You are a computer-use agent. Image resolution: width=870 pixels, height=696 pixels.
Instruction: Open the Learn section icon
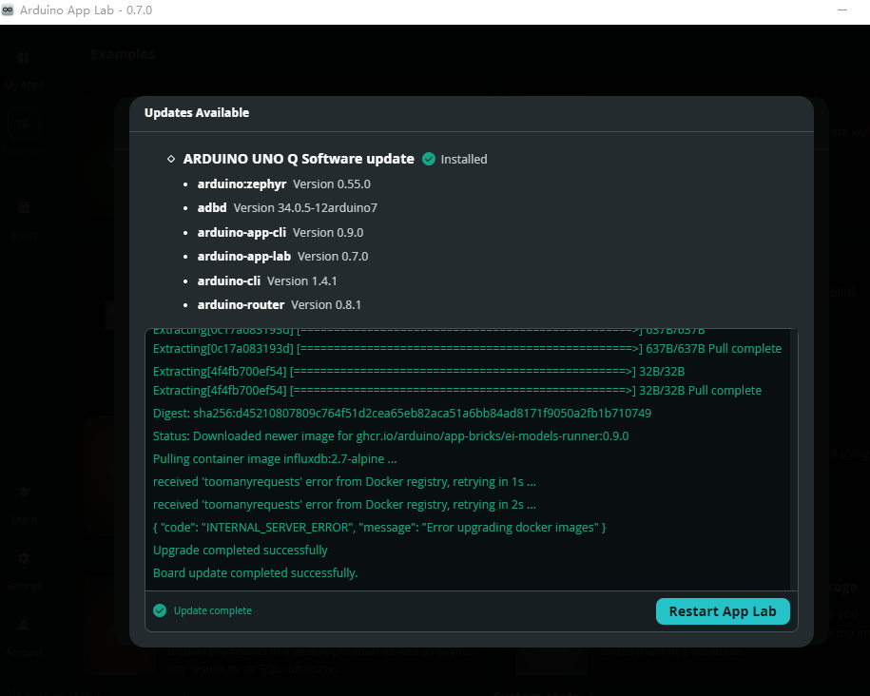point(24,492)
